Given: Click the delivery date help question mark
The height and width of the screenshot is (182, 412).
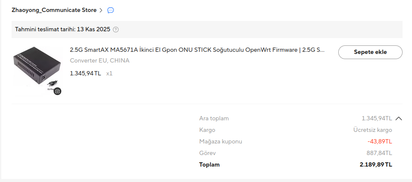Looking at the screenshot, I should [116, 30].
